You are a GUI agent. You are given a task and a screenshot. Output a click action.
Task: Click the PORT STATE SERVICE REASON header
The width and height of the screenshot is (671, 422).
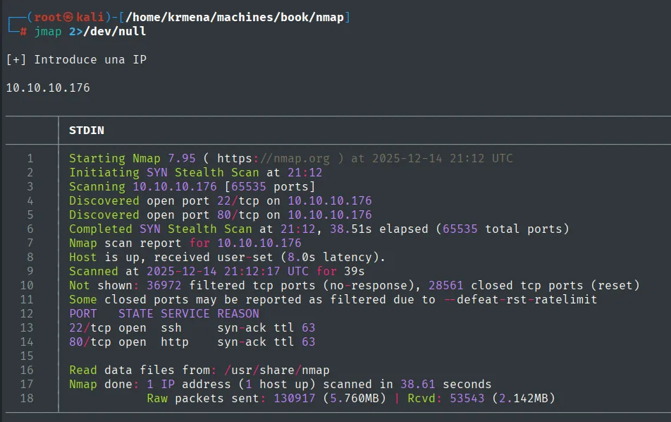(x=164, y=313)
